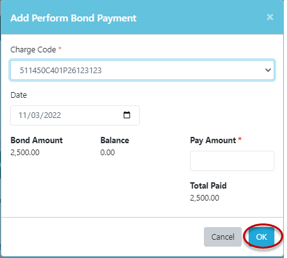
Task: Click the Total Paid heading
Action: 208,185
